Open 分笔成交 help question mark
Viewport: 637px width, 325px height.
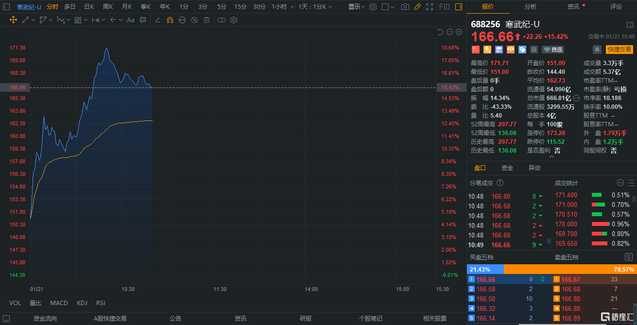point(500,183)
